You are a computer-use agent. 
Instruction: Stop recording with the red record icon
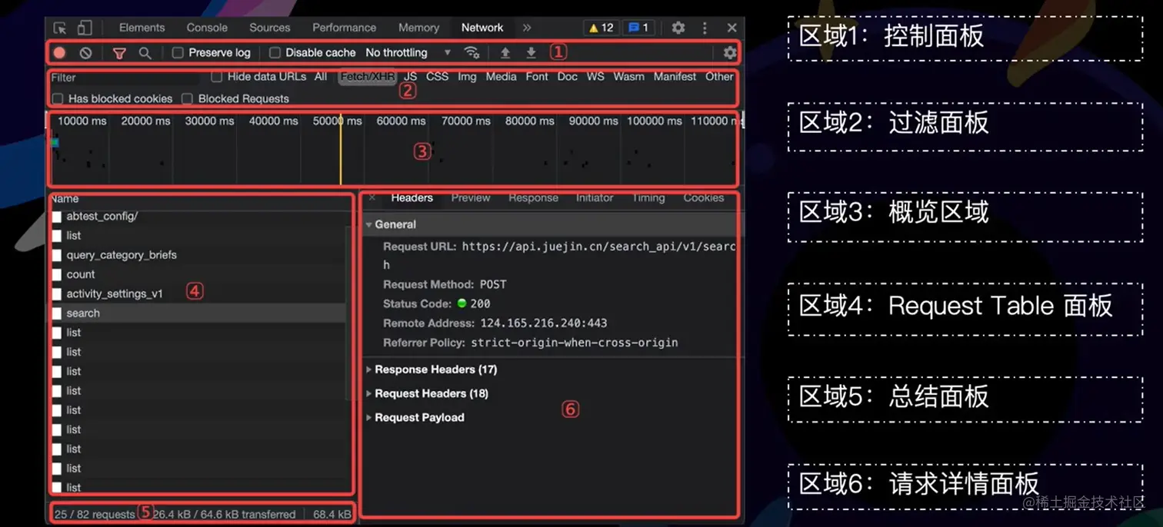pyautogui.click(x=59, y=53)
